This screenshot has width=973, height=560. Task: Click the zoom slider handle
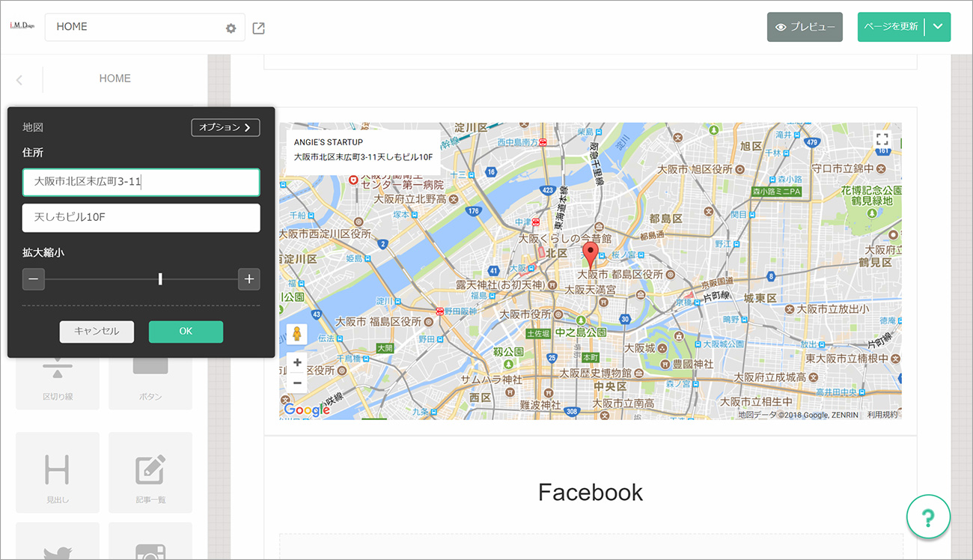click(160, 279)
